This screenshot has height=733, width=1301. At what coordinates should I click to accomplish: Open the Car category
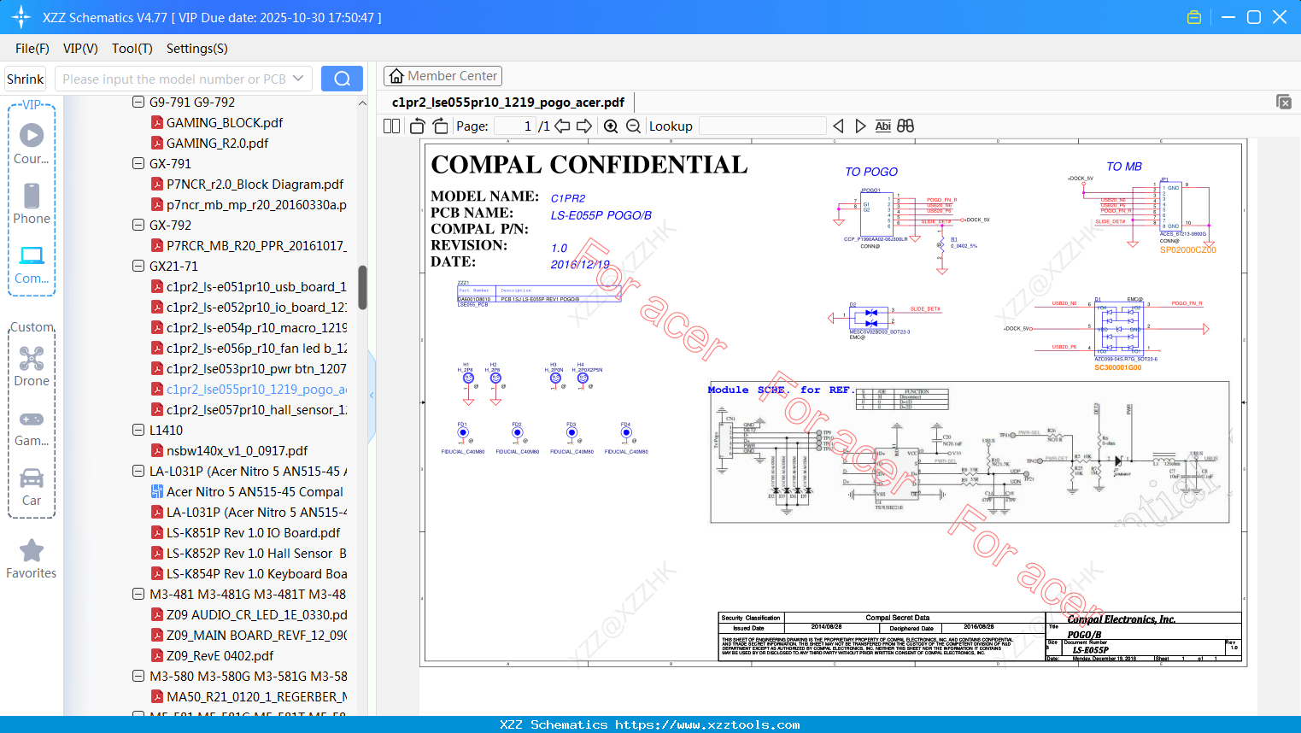pyautogui.click(x=32, y=486)
